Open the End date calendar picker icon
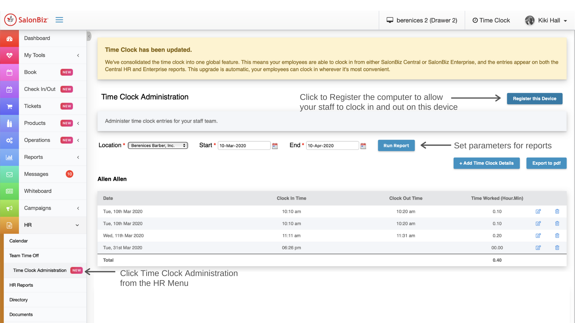 click(x=363, y=146)
